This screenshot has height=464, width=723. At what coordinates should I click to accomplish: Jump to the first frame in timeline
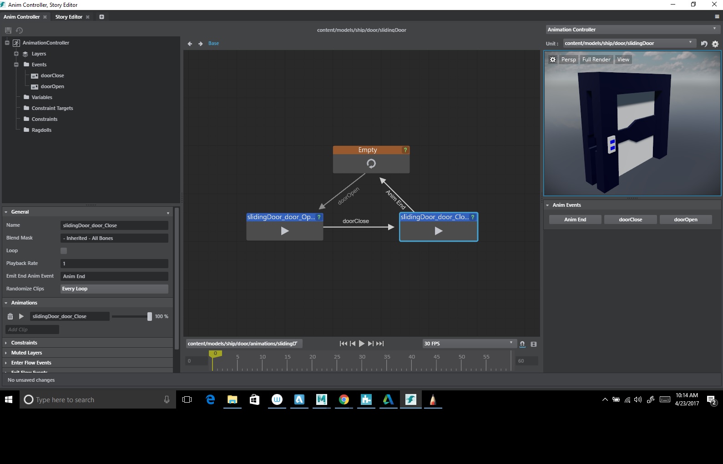343,344
